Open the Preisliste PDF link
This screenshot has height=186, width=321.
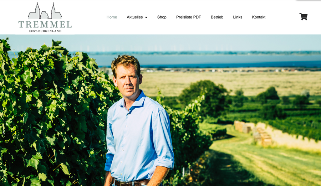(x=189, y=17)
